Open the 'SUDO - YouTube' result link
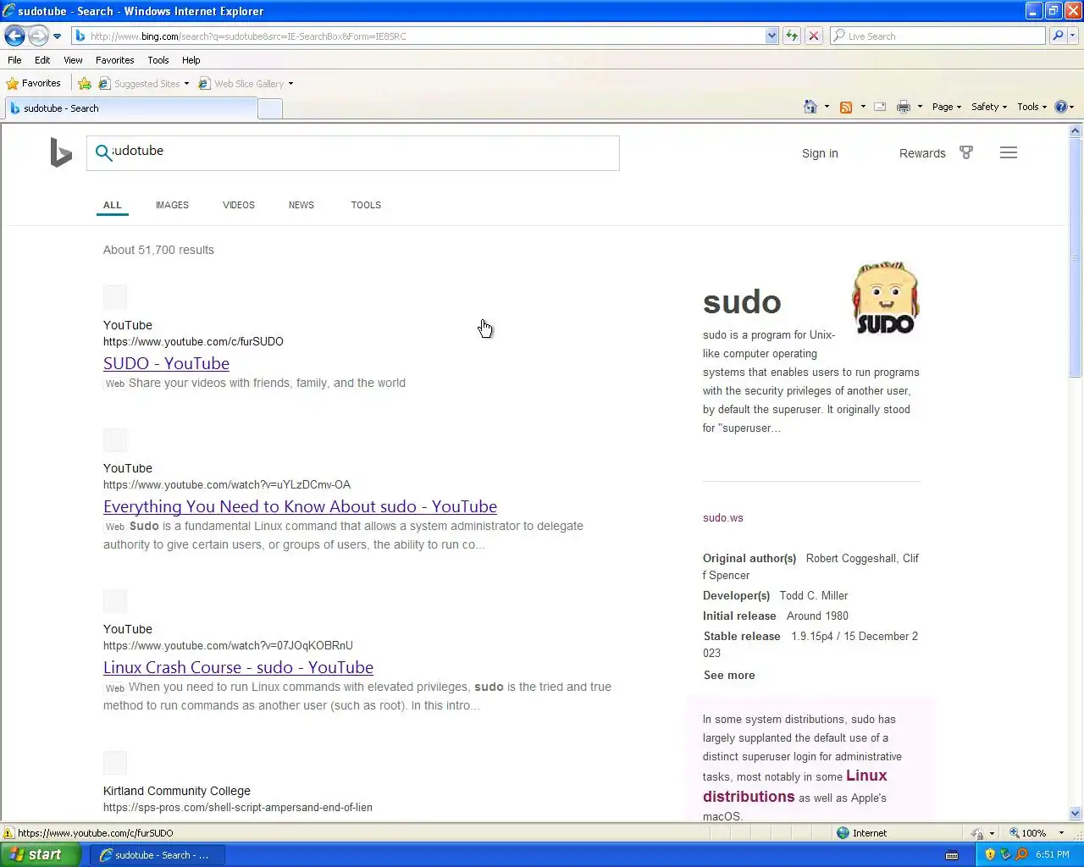The height and width of the screenshot is (867, 1084). (166, 363)
